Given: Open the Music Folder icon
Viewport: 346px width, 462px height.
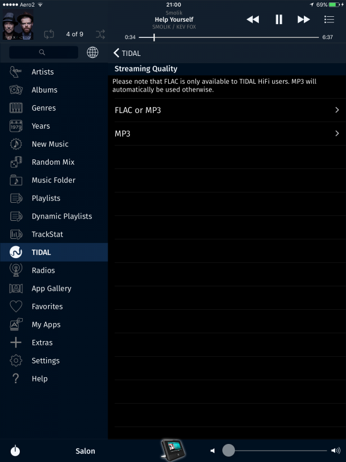Looking at the screenshot, I should [16, 180].
